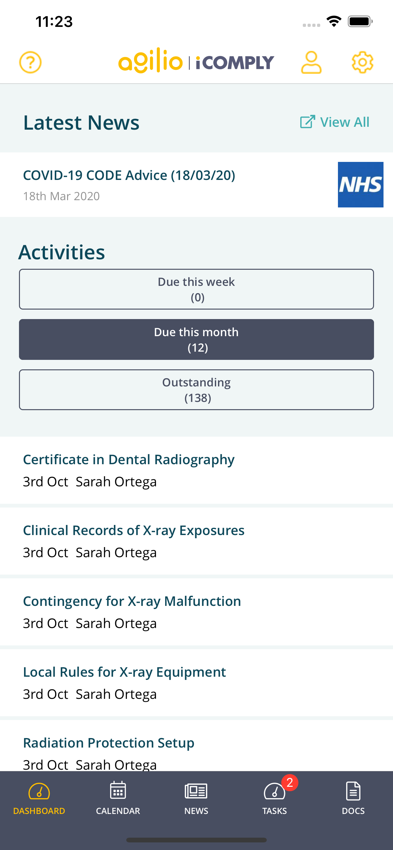393x850 pixels.
Task: Tap the agilio iComply logo
Action: 196,61
